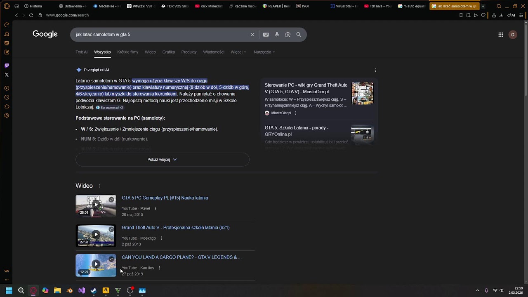Open the on-screen keyboard input tool

click(x=266, y=35)
